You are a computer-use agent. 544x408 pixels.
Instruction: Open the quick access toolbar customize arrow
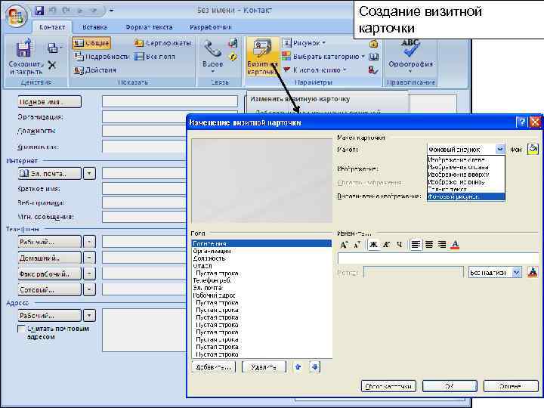tap(111, 11)
